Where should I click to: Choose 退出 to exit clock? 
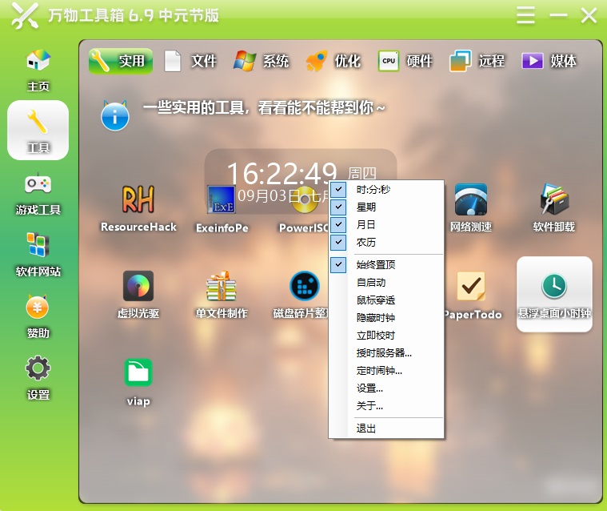386,429
